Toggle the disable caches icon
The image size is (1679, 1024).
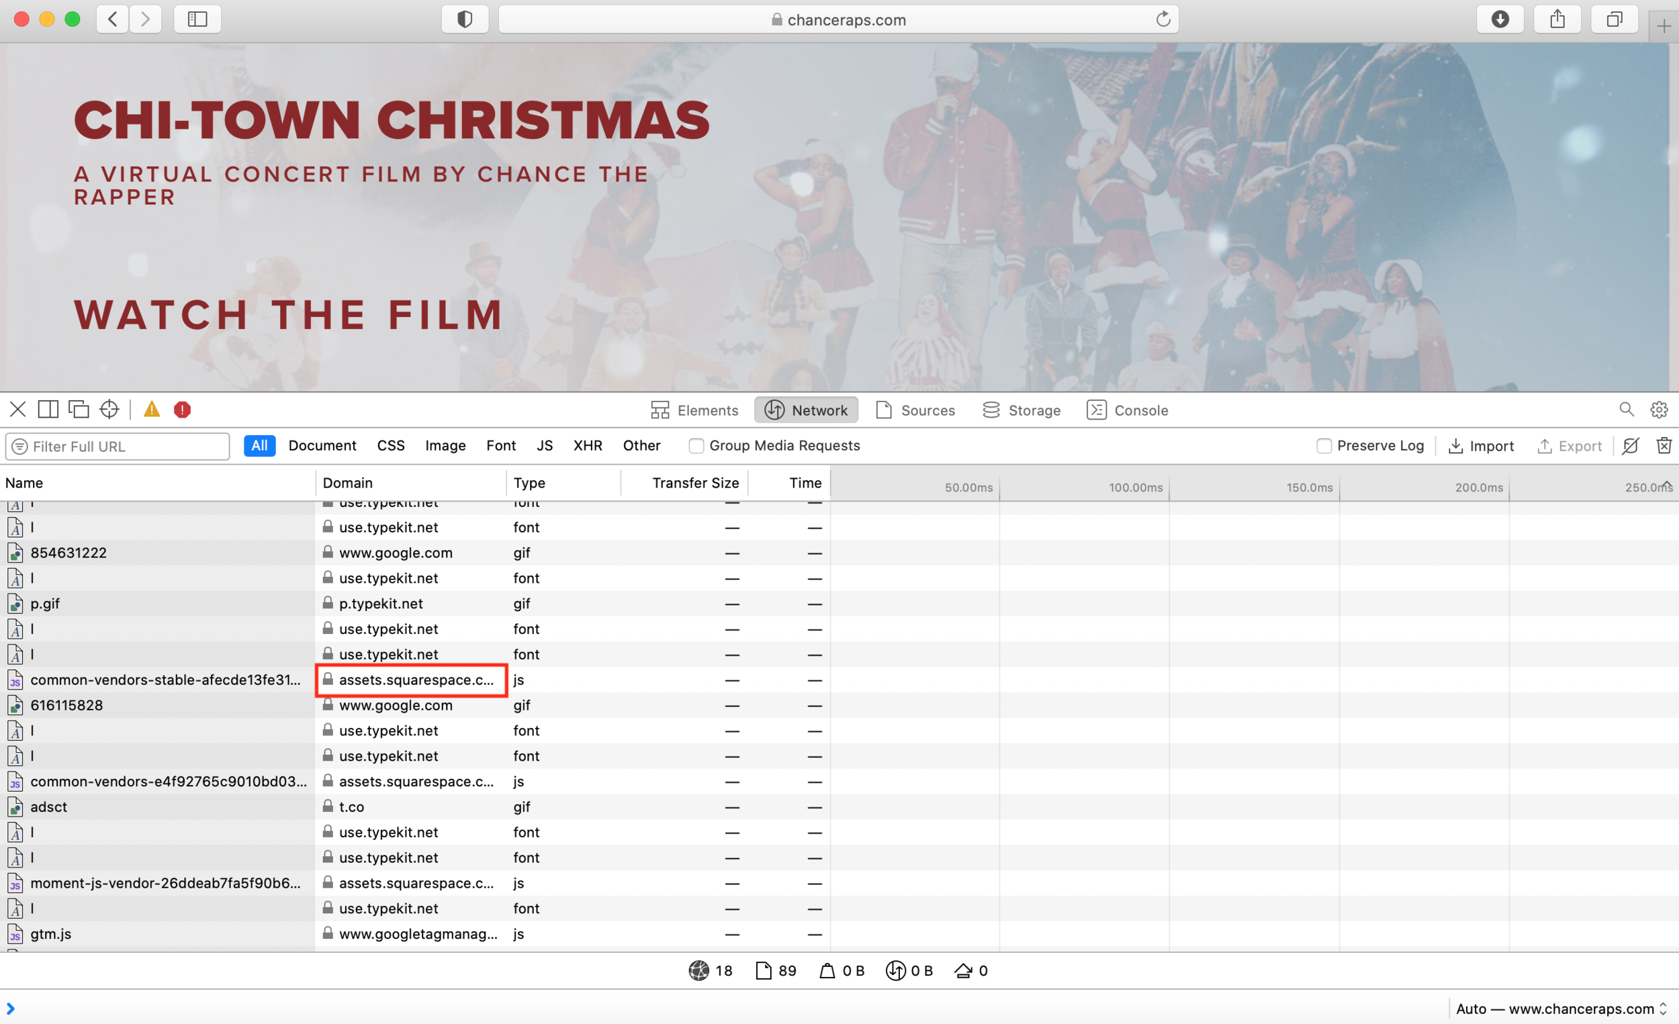click(x=1631, y=446)
